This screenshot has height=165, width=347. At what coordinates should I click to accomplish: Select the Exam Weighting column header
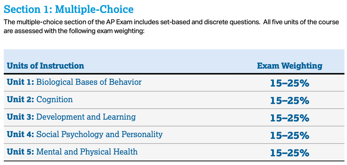(x=290, y=66)
